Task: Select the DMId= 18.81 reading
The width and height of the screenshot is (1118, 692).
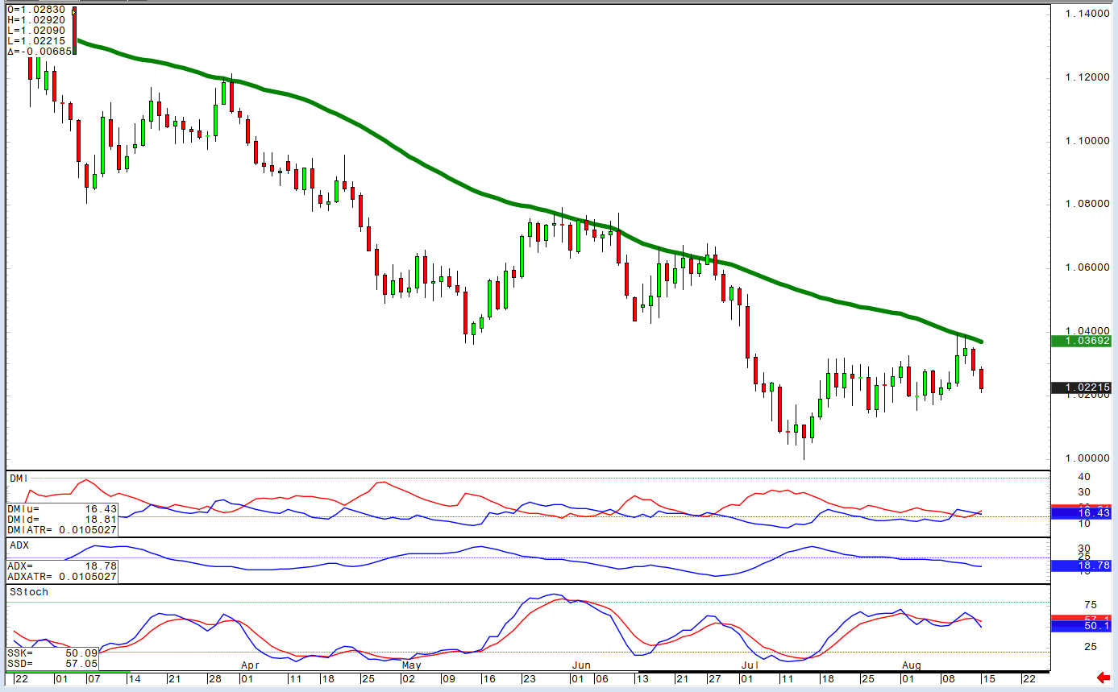Action: click(62, 520)
